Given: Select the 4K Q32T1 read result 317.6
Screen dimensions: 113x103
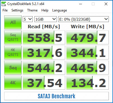Looking at the screenshot, I should [44, 52].
